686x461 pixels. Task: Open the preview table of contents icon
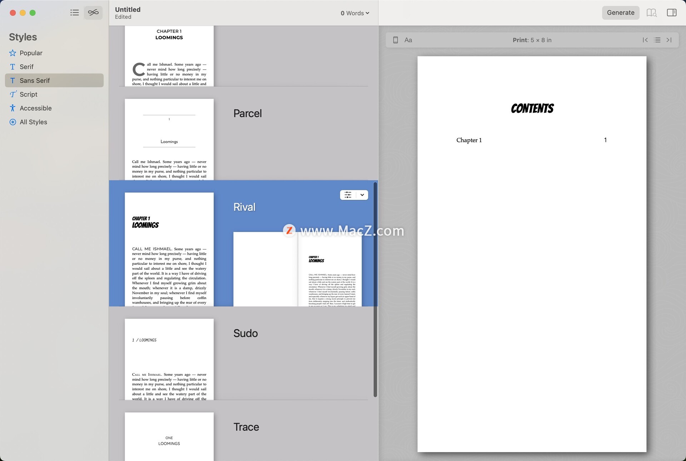coord(657,40)
